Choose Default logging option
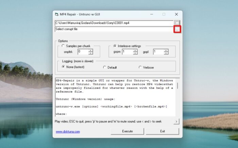 (104, 67)
